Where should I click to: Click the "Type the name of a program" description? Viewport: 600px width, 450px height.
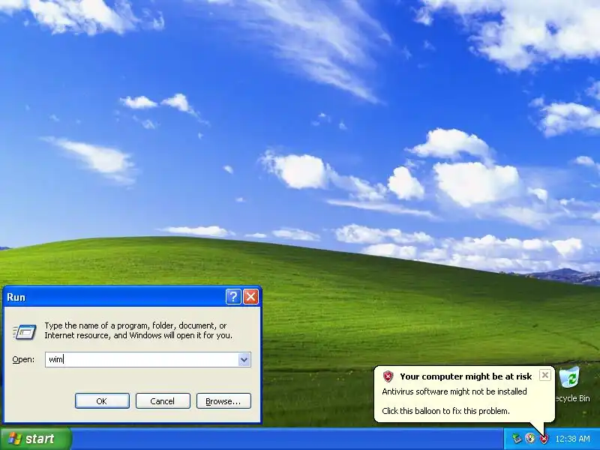[x=138, y=331]
